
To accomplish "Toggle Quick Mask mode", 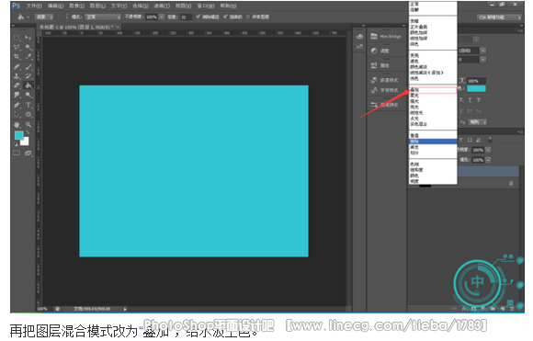I will click(17, 153).
